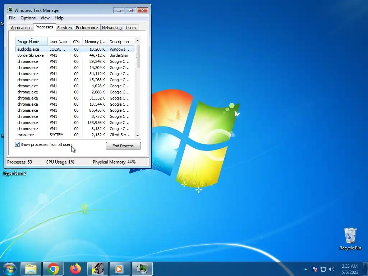Screen dimensions: 368x276
Task: Select the audiodg.exe process row
Action: 75,49
